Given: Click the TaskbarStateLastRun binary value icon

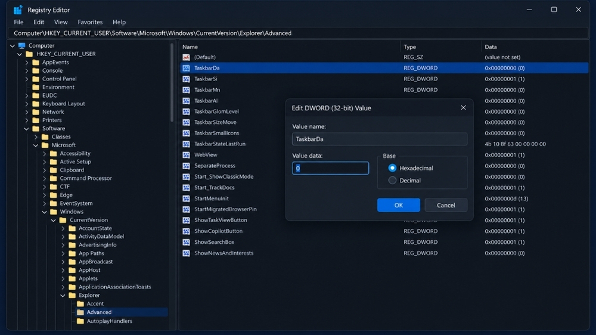Looking at the screenshot, I should (x=186, y=144).
